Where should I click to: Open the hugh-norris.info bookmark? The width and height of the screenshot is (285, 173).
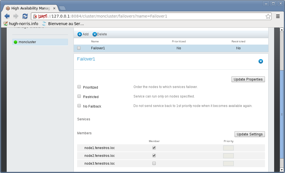(x=21, y=24)
